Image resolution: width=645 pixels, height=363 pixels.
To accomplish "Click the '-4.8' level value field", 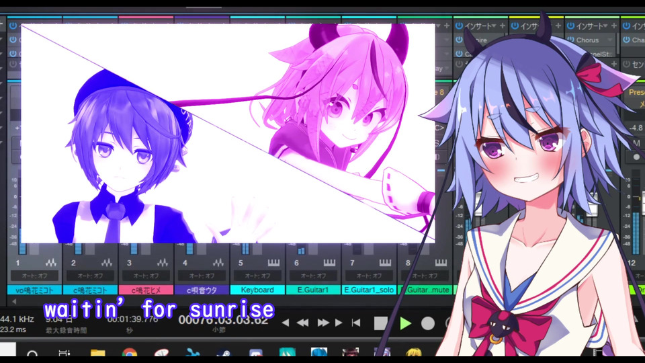I will (x=636, y=128).
